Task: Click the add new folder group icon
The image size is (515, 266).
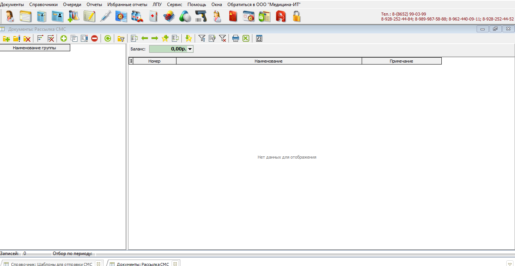Action: click(6, 38)
